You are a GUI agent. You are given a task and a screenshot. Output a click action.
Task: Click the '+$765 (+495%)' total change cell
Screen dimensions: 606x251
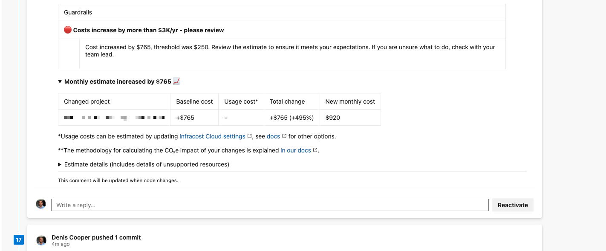(x=292, y=118)
